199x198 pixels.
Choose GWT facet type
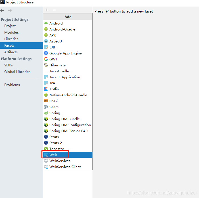coord(68,59)
